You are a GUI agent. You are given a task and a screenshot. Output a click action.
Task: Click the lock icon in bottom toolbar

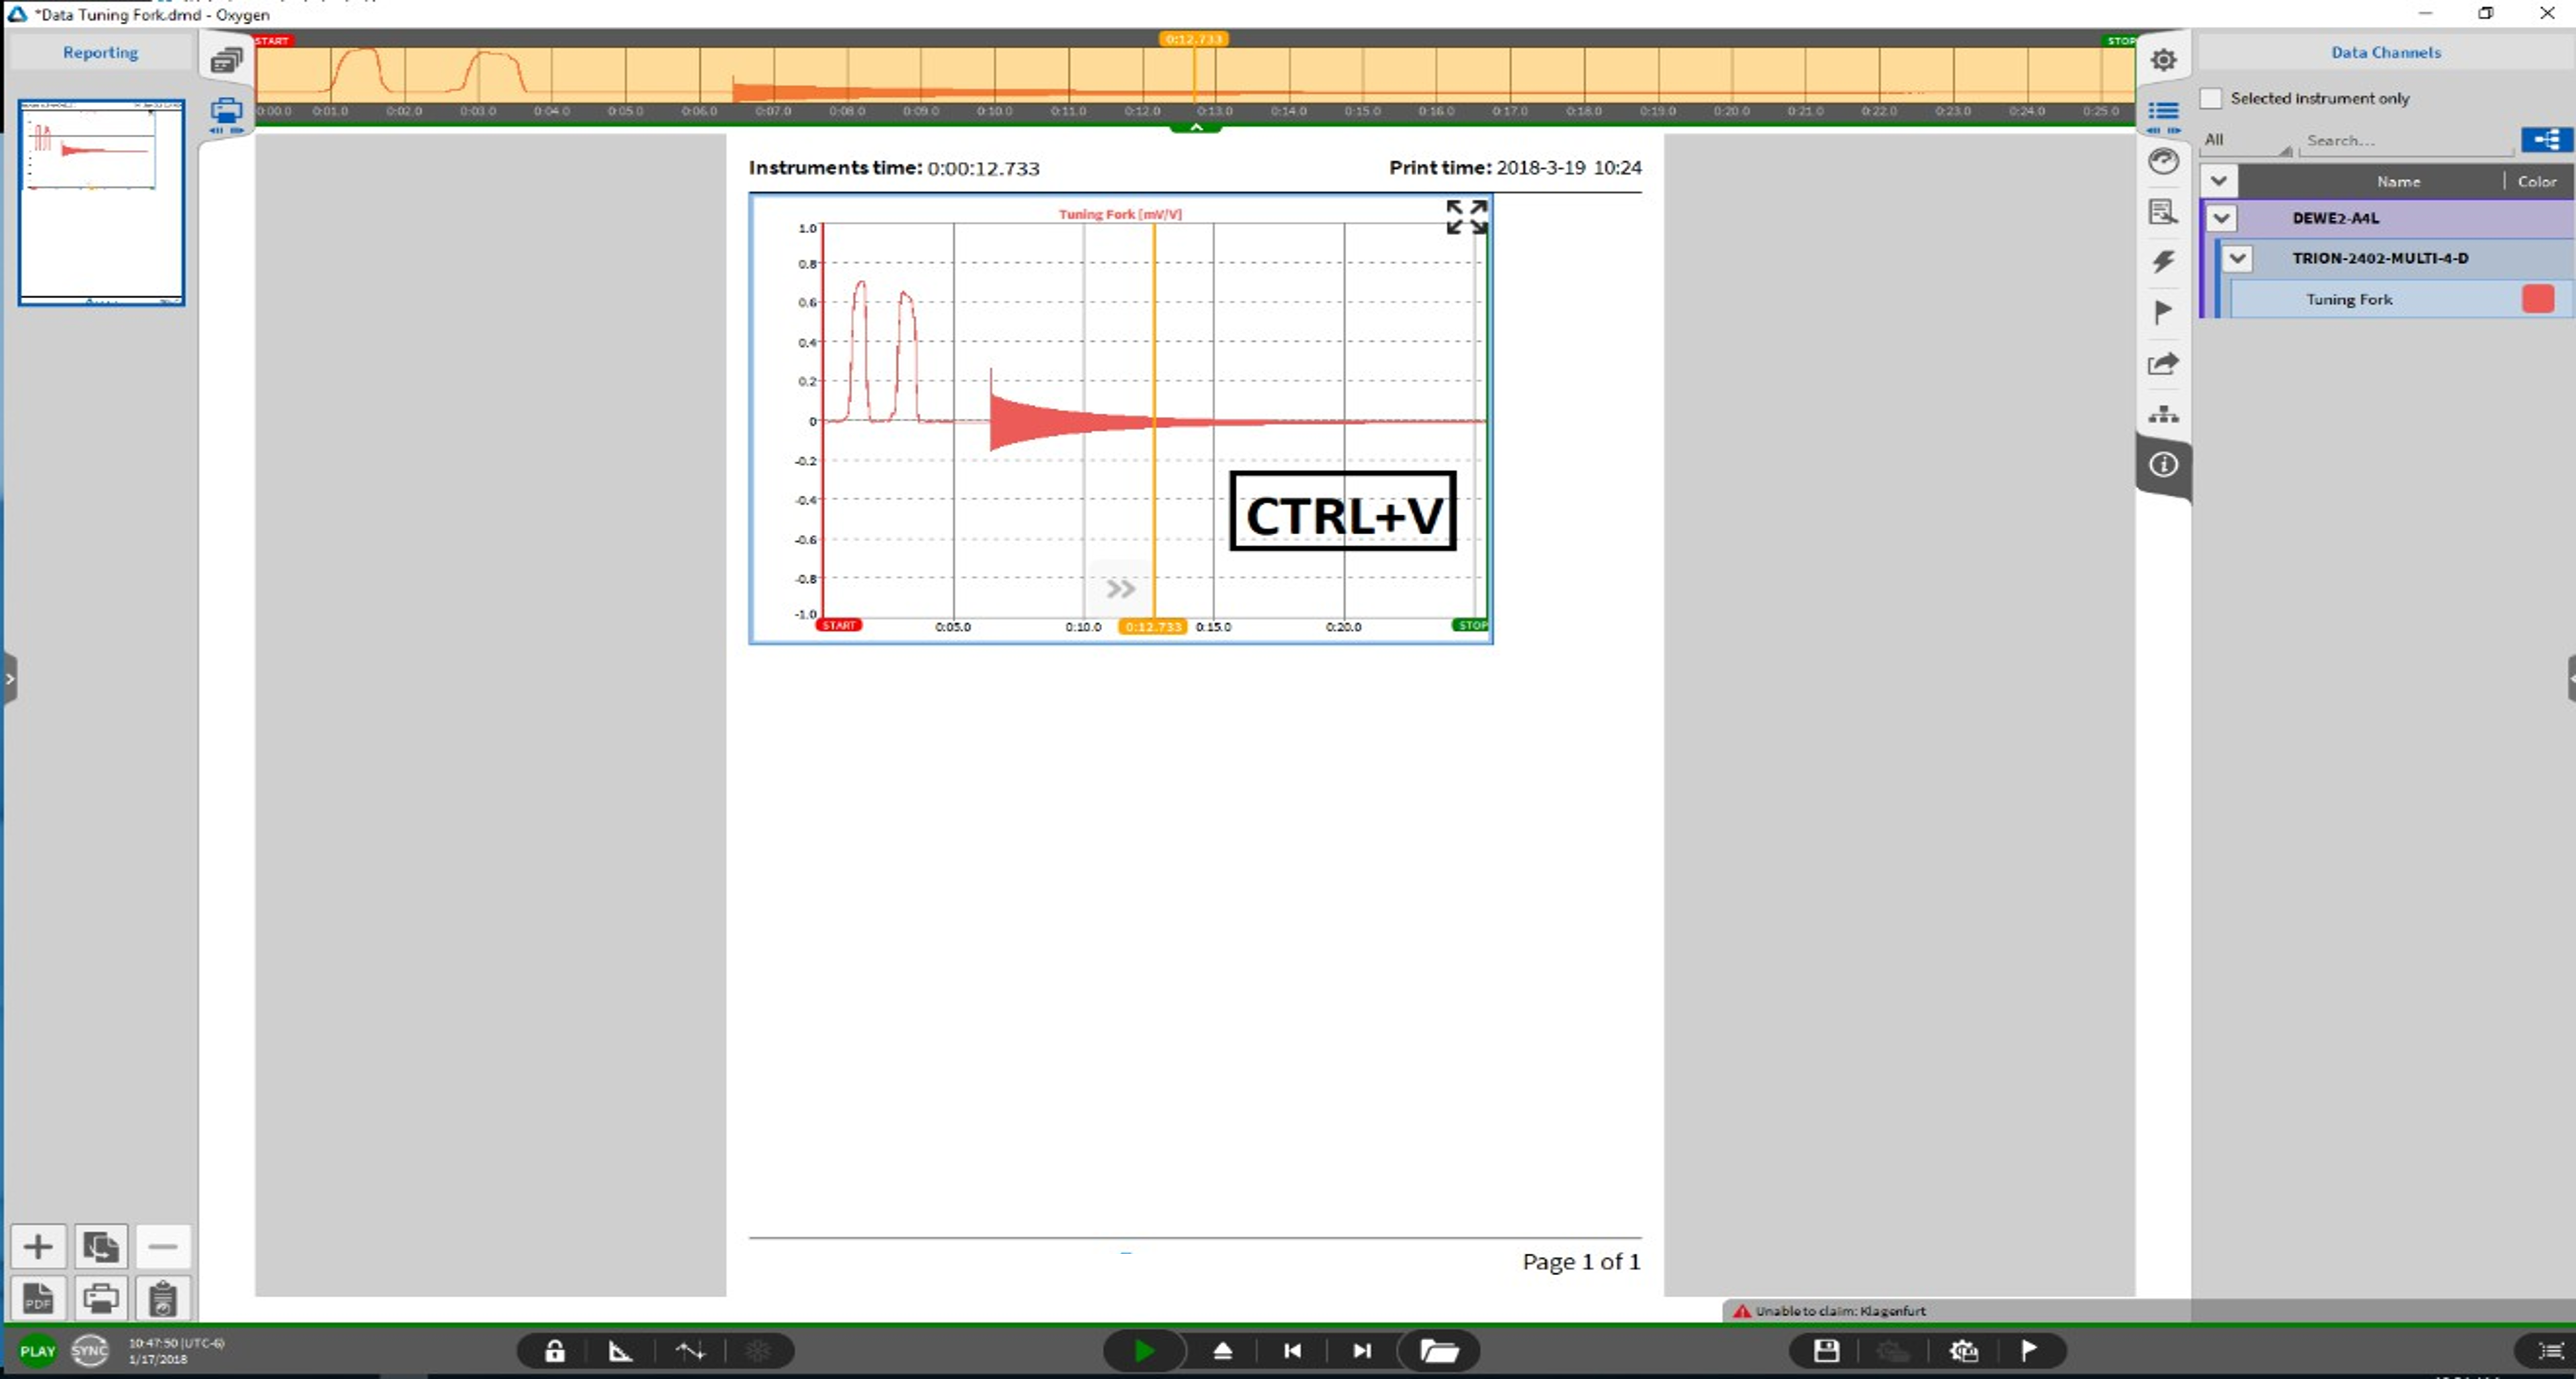coord(555,1351)
